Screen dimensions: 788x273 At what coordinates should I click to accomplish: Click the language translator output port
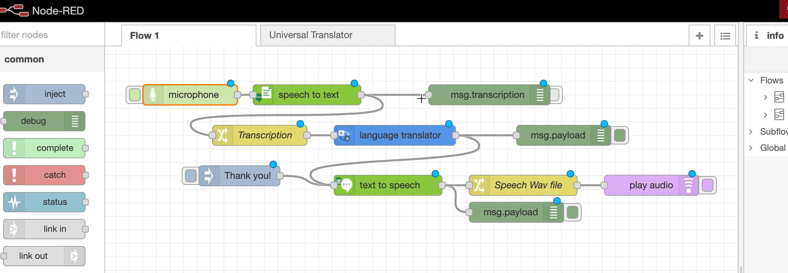(x=456, y=135)
